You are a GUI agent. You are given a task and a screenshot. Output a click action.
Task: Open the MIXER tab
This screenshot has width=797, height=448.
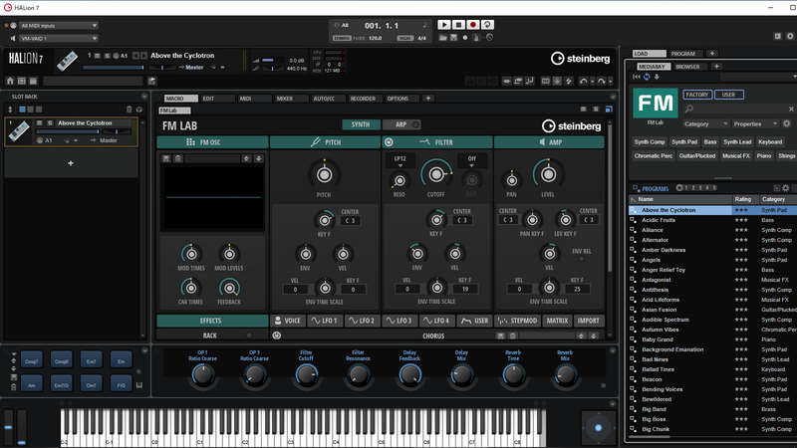[x=291, y=99]
